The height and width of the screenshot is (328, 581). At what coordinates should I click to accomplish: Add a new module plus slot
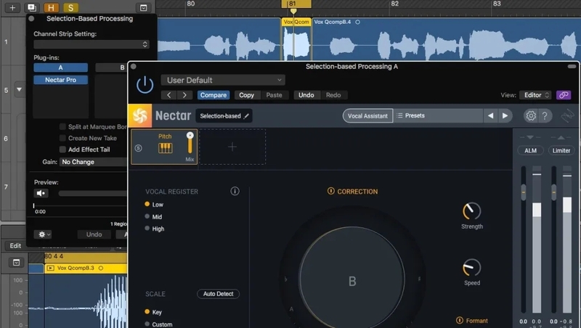232,147
